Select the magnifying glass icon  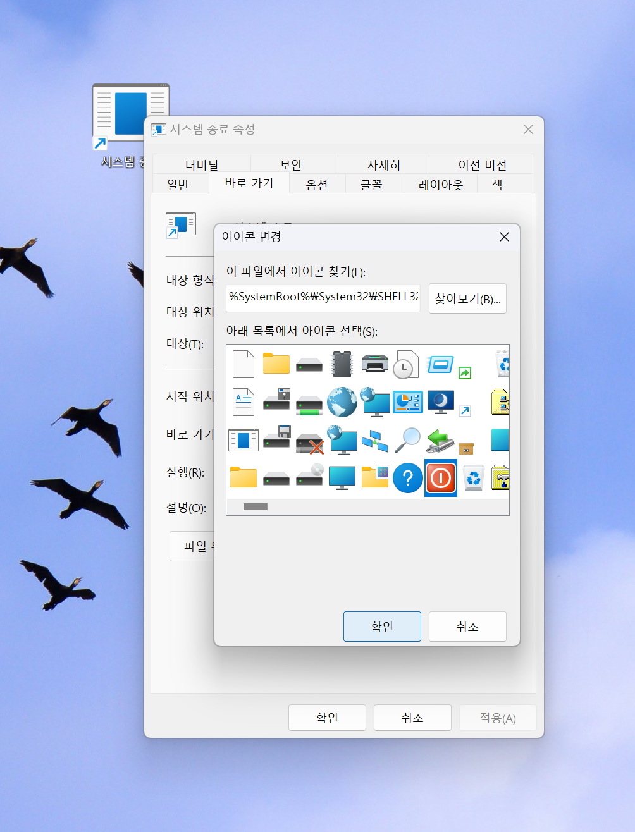click(x=408, y=440)
